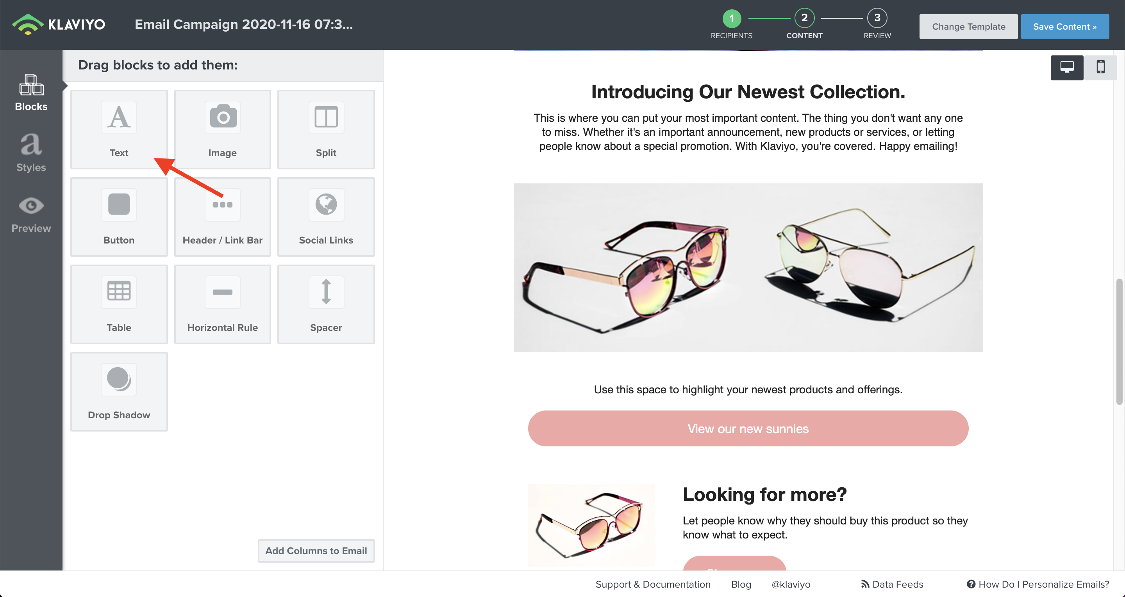Select the Text block icon
The width and height of the screenshot is (1125, 597).
click(x=118, y=117)
